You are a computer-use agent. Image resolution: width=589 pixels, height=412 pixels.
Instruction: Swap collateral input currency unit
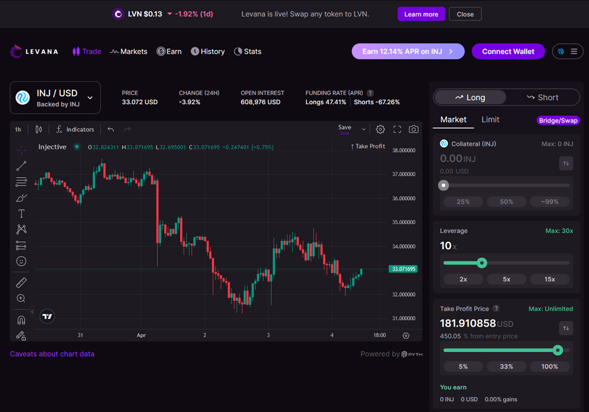tap(565, 163)
